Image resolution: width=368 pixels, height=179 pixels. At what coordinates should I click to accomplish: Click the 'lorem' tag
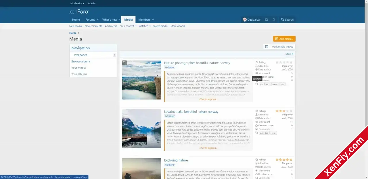click(275, 84)
